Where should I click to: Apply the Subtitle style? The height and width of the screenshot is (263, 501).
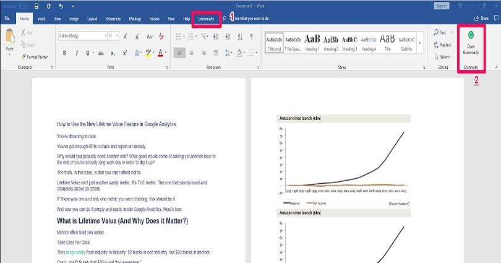click(406, 43)
